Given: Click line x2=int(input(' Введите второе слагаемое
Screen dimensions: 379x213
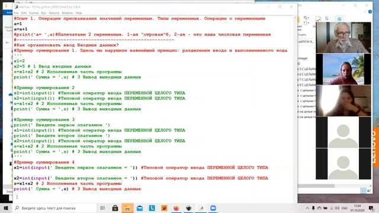Looking at the screenshot, I should coord(141,178).
